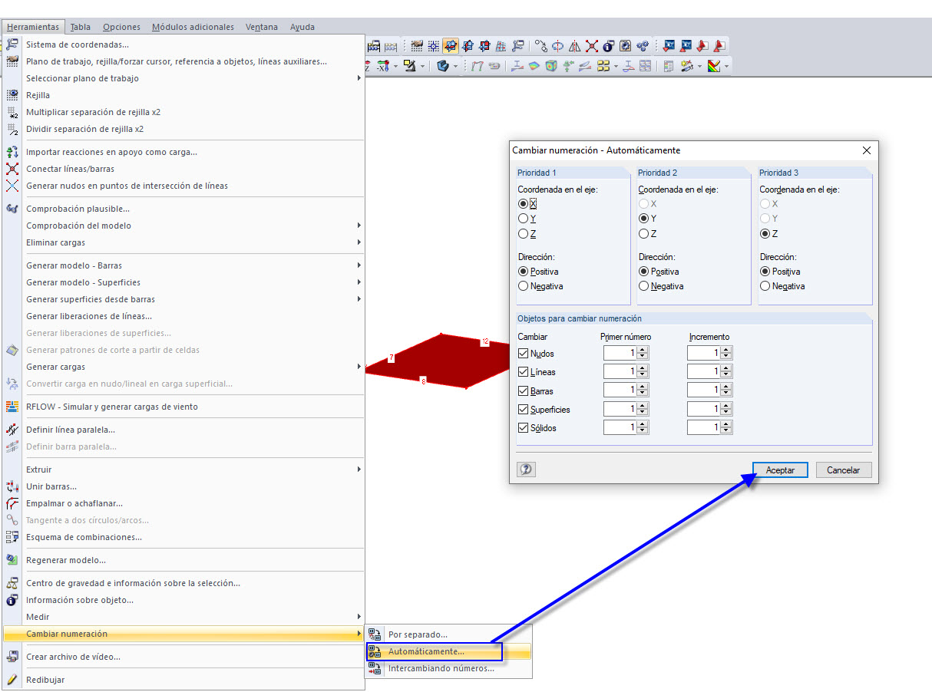Uncheck the Nudos checkbox
The height and width of the screenshot is (692, 932).
tap(524, 354)
